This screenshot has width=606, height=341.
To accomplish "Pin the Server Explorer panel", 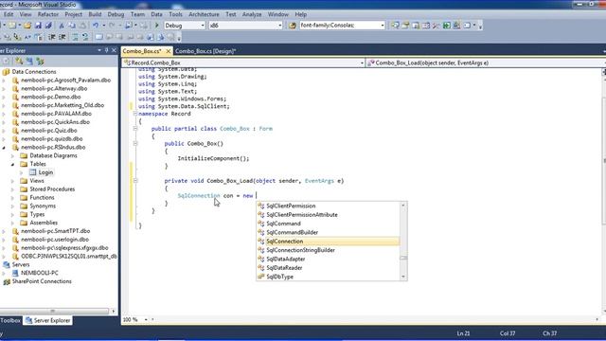I will (107, 50).
